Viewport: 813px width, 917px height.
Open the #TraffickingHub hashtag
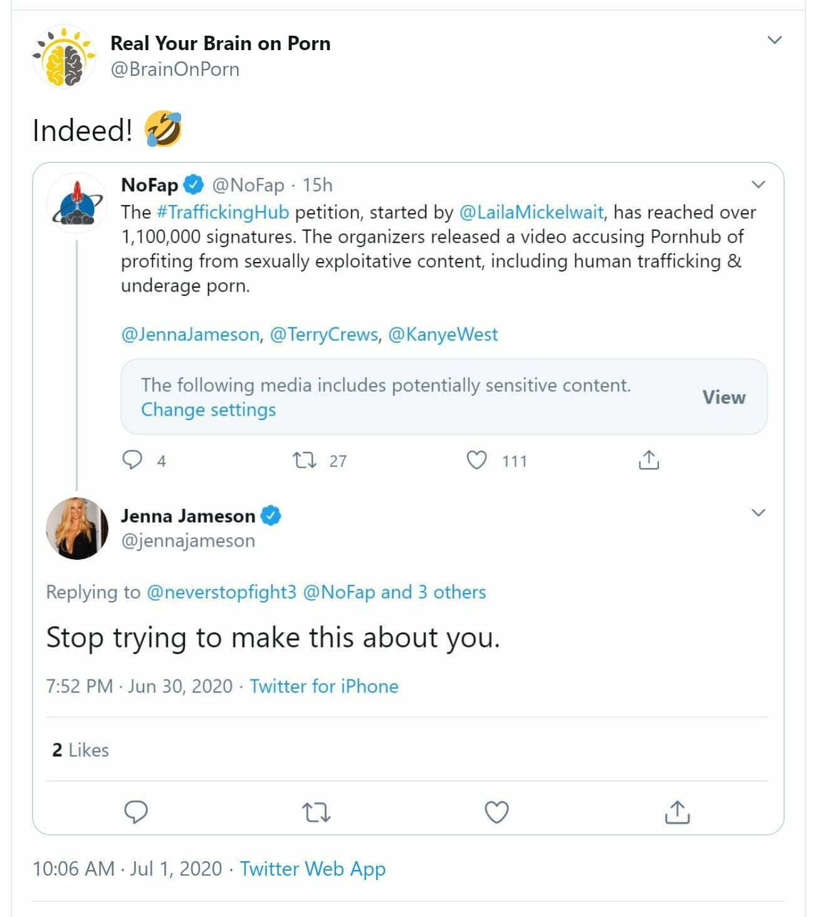[x=223, y=212]
